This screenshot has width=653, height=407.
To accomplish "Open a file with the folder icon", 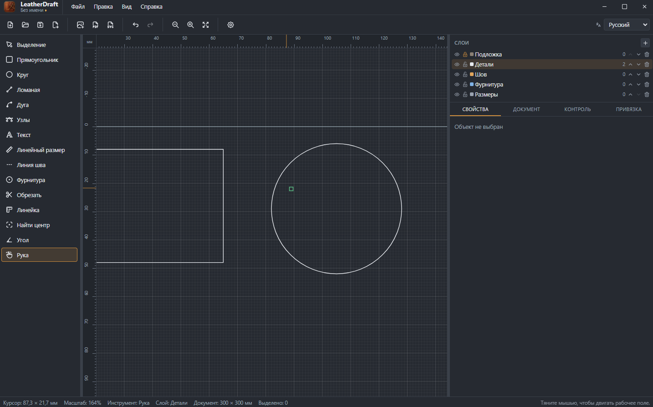I will [26, 25].
